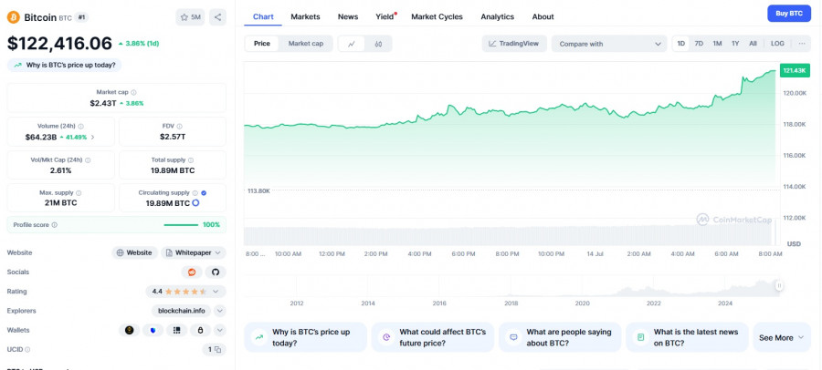Viewport: 822px width, 370px height.
Task: Click the UCID info icon
Action: point(27,350)
